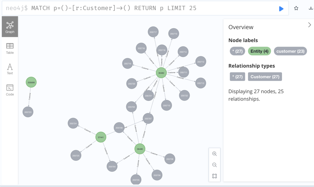Switch to Graph view
Screen dimensions: 314x187
click(x=10, y=27)
